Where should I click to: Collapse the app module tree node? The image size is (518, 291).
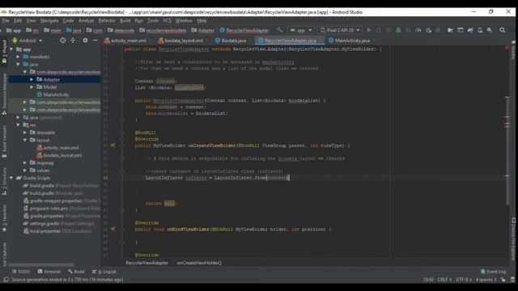pos(12,49)
